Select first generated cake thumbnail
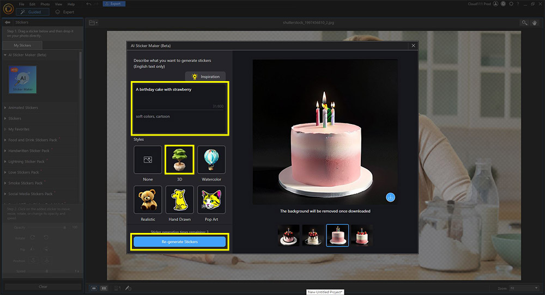Screen dimensions: 545x295 click(288, 235)
